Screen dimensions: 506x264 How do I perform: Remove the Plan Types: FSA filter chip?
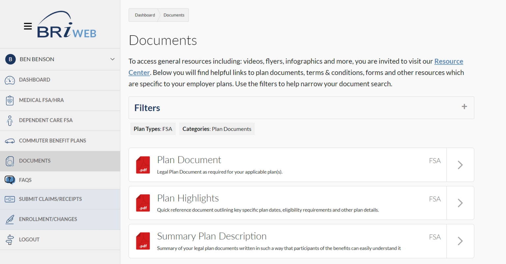153,129
